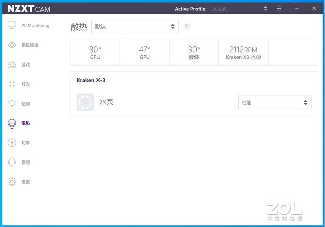Click the 音频 headset icon
325x227 pixels.
pyautogui.click(x=12, y=162)
